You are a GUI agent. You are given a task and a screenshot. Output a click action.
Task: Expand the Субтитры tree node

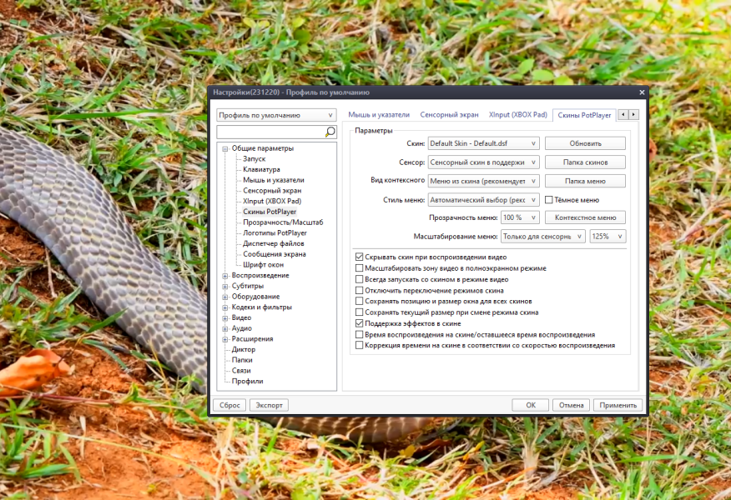click(x=225, y=287)
